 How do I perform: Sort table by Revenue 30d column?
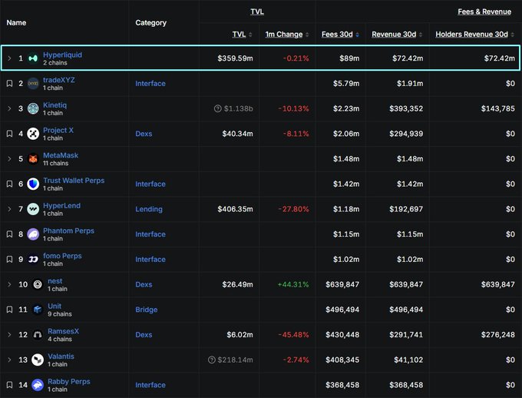(397, 35)
